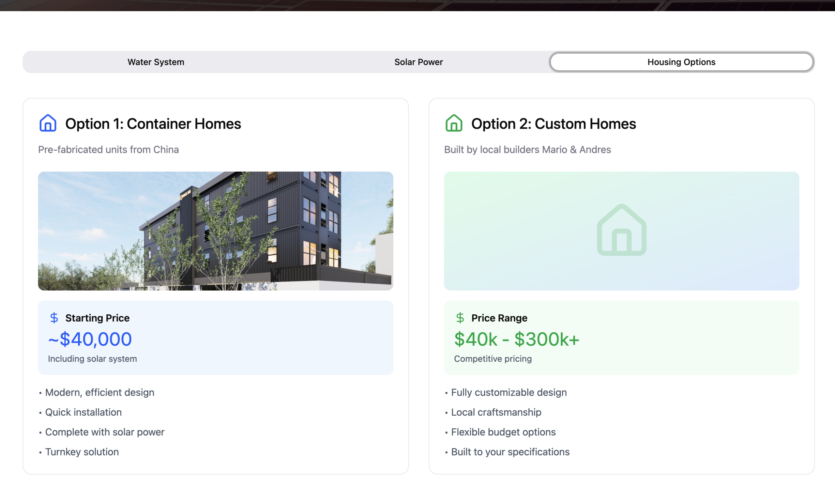This screenshot has height=490, width=835.
Task: Click 'Turnkey solution' bullet item
Action: tap(82, 452)
